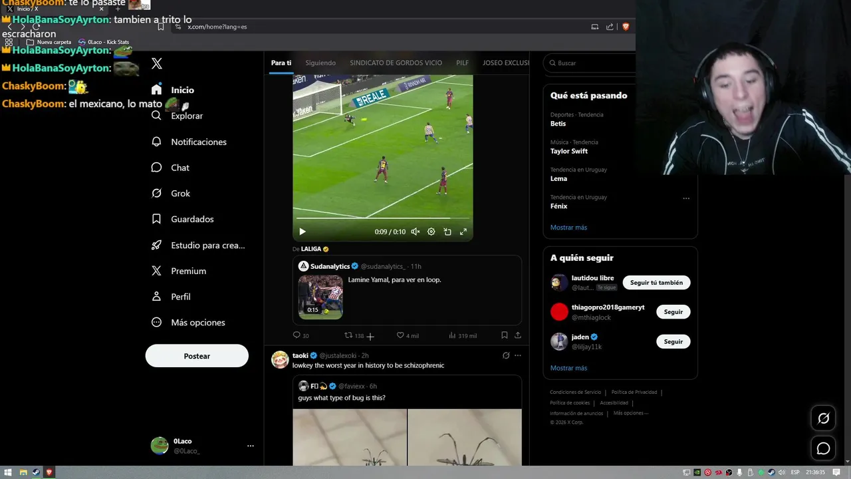The height and width of the screenshot is (479, 851).
Task: Reply to the post with 30 replies
Action: coord(301,335)
